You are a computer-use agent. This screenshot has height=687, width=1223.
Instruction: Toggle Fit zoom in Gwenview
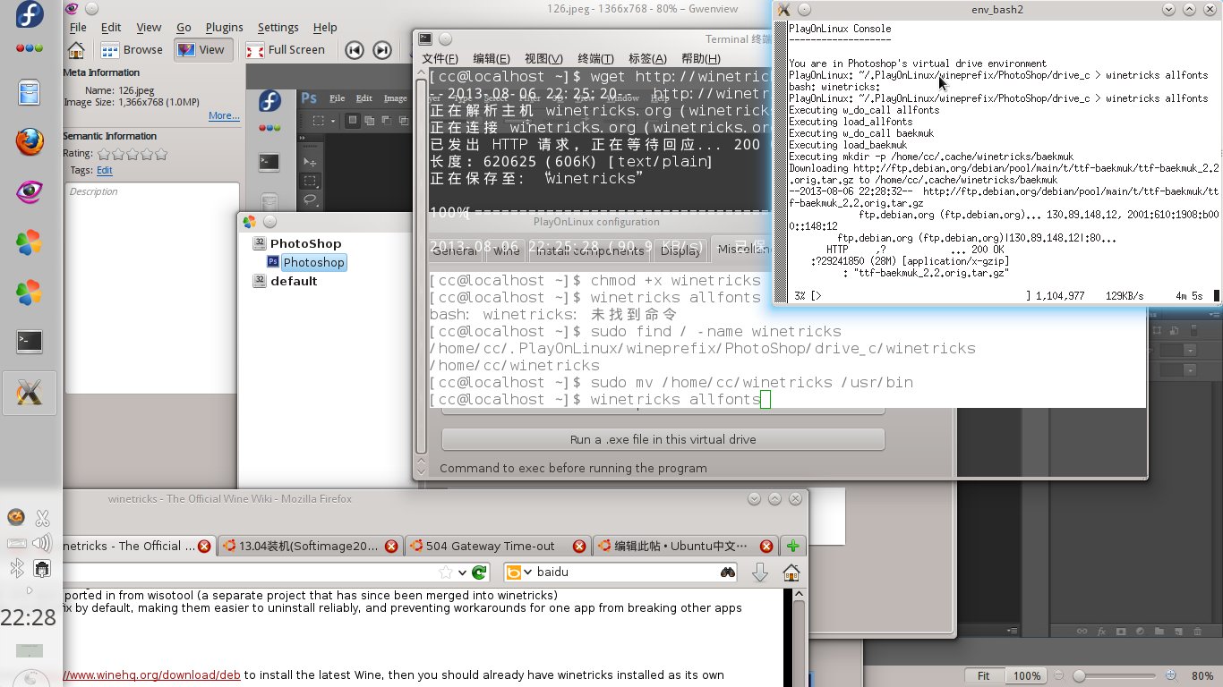tap(983, 675)
